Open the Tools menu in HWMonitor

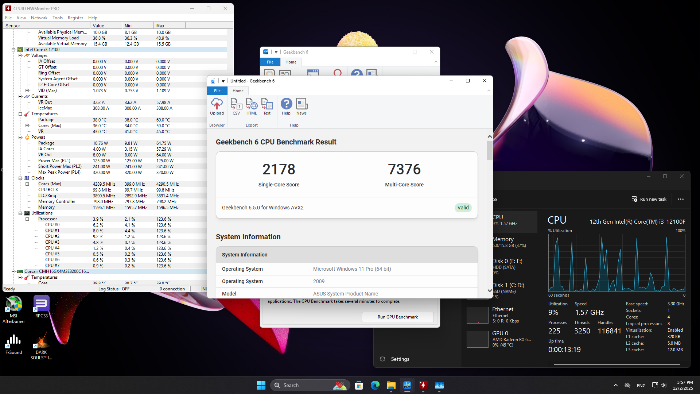coord(57,18)
